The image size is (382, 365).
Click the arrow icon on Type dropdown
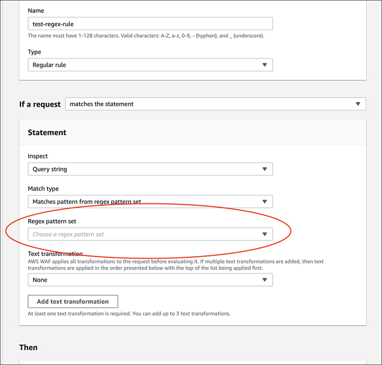(265, 65)
